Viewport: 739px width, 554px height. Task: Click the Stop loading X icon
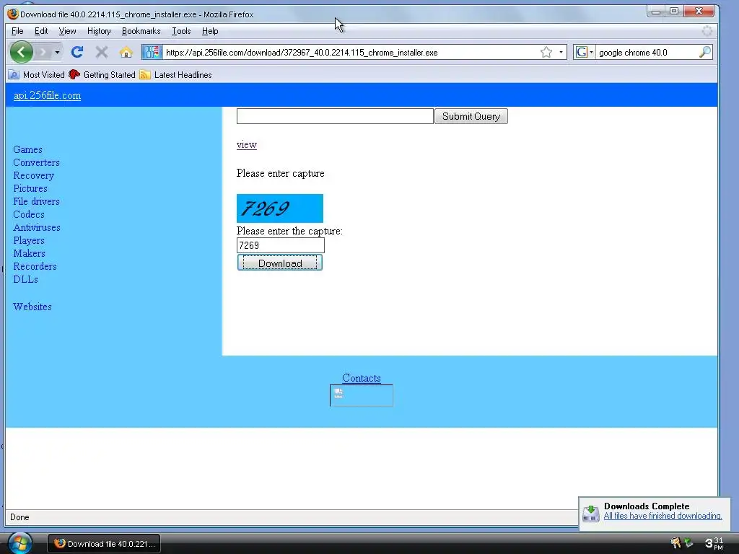click(x=101, y=52)
